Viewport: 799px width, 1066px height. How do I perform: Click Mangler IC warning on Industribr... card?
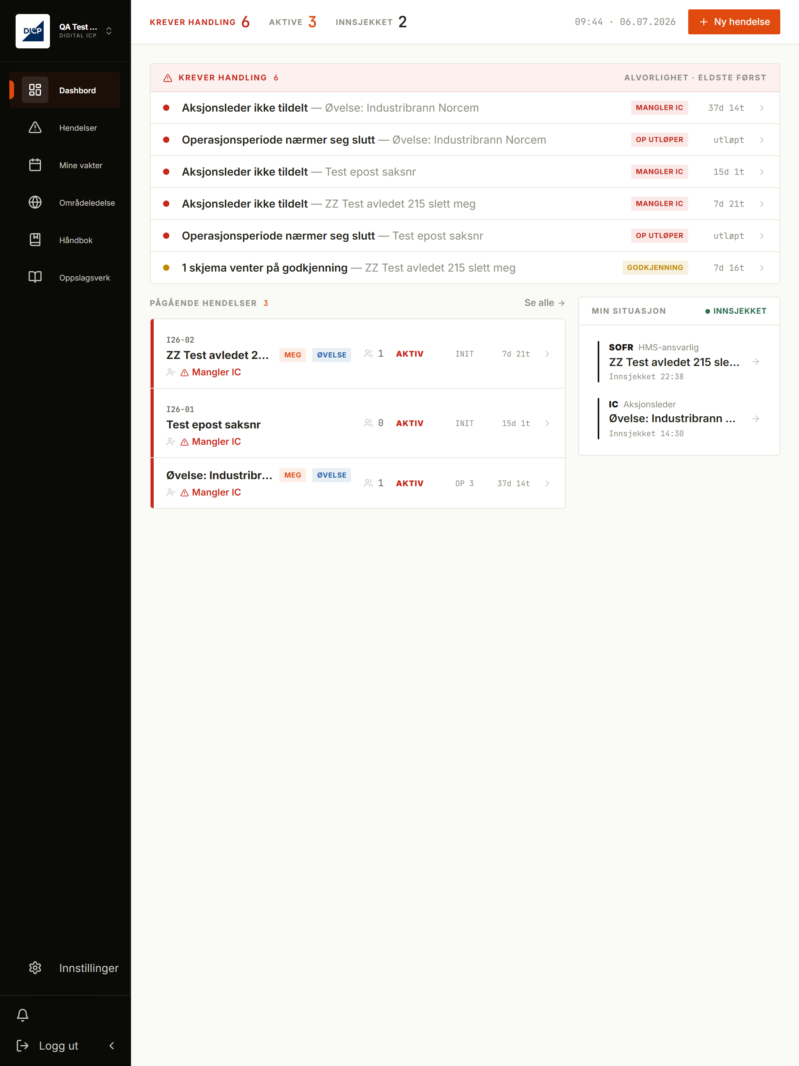coord(211,492)
